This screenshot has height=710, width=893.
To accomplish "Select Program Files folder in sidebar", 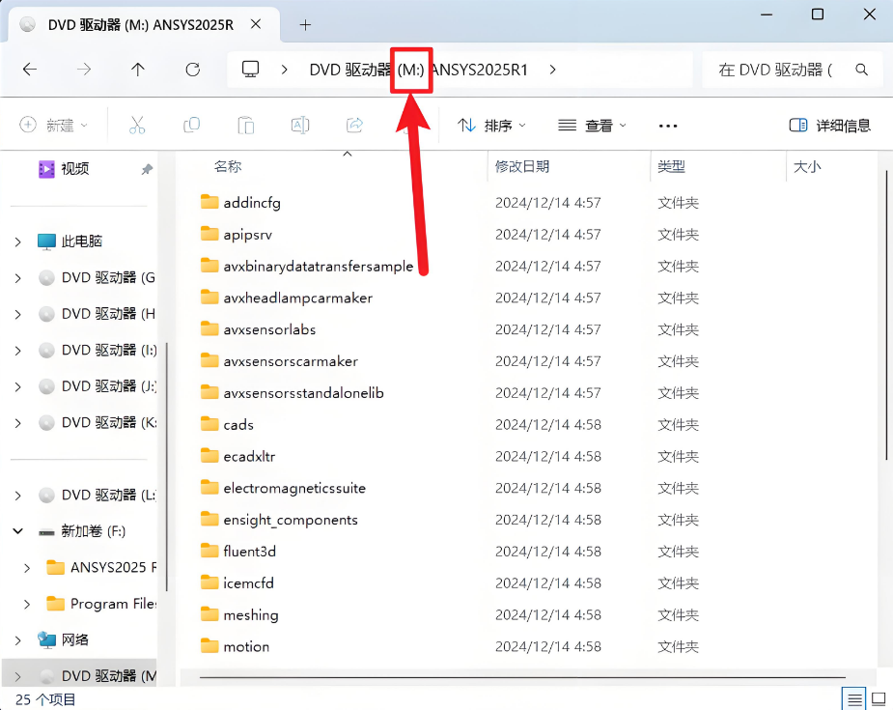I will [x=102, y=604].
